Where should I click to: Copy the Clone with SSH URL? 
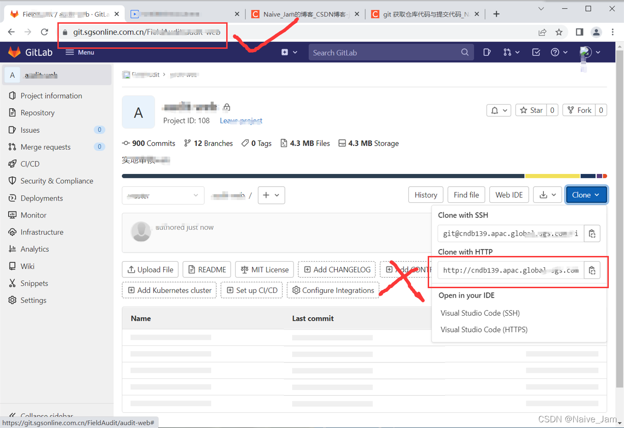click(x=592, y=233)
